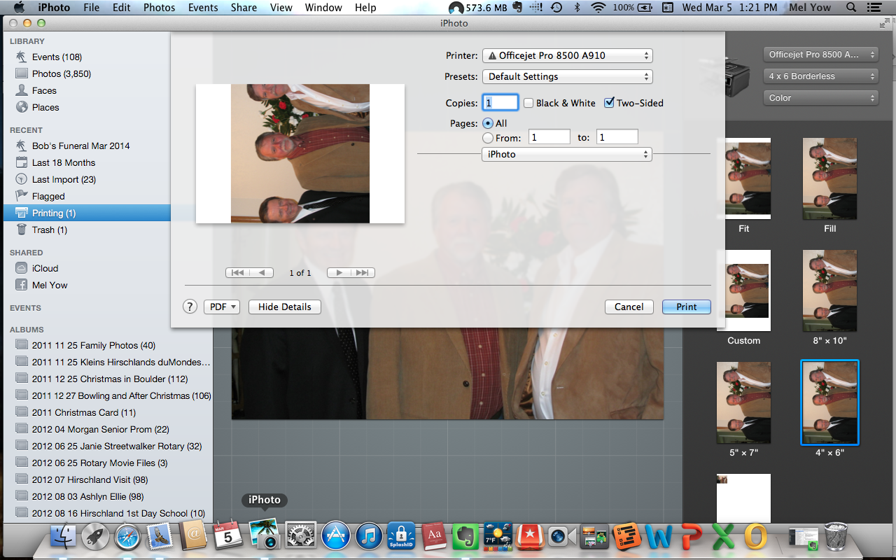Open the Bluetooth menu bar icon

click(577, 8)
